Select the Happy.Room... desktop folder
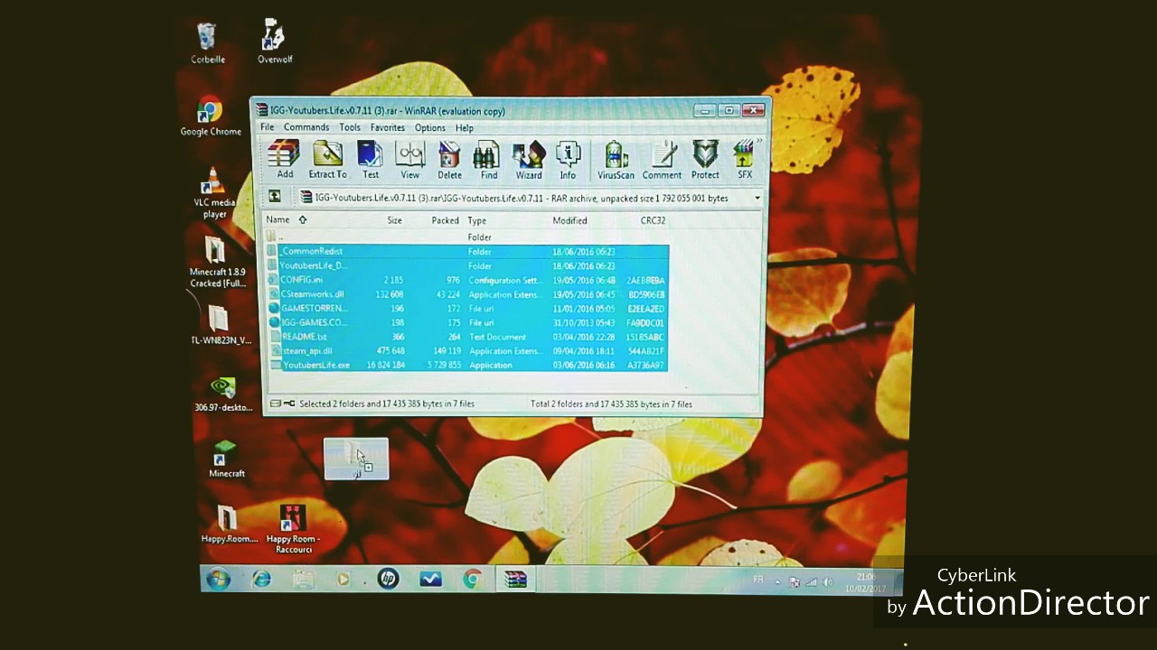Viewport: 1157px width, 650px height. pyautogui.click(x=229, y=525)
